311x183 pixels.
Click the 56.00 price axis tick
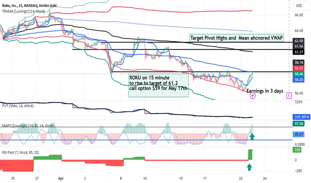[x=299, y=93]
